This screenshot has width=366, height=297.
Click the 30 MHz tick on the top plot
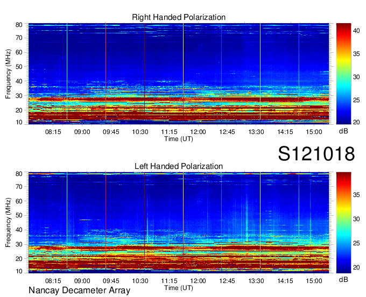pos(19,96)
